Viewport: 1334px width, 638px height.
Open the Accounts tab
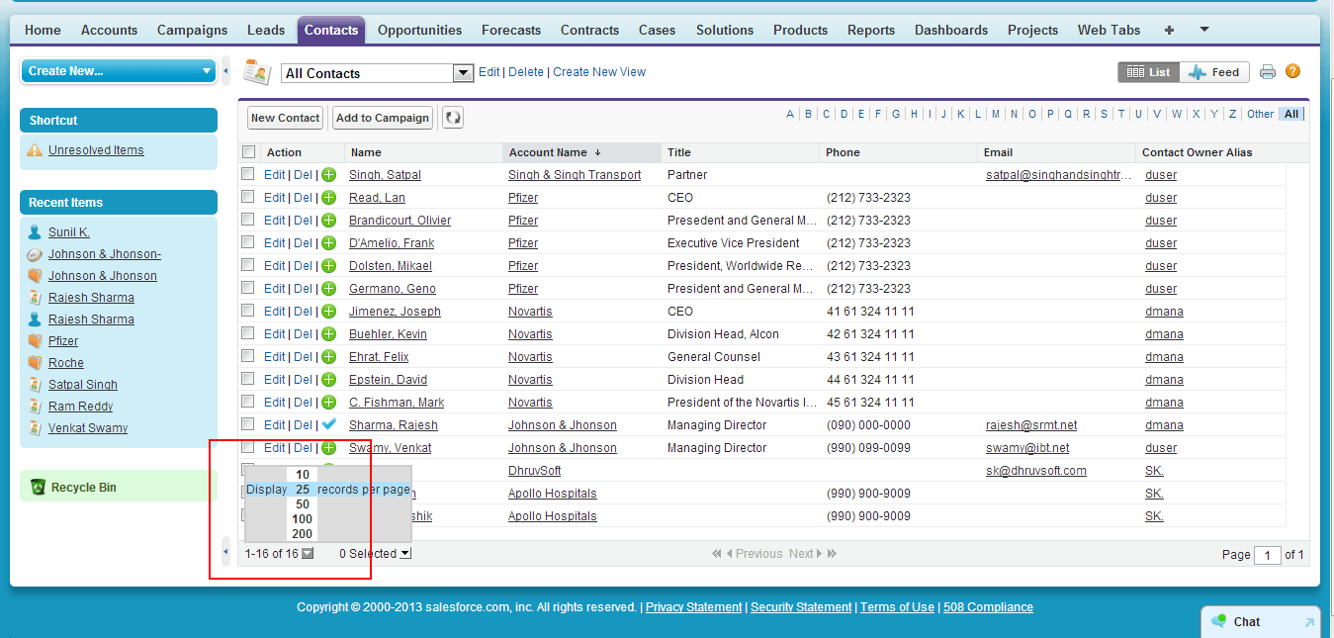click(109, 31)
